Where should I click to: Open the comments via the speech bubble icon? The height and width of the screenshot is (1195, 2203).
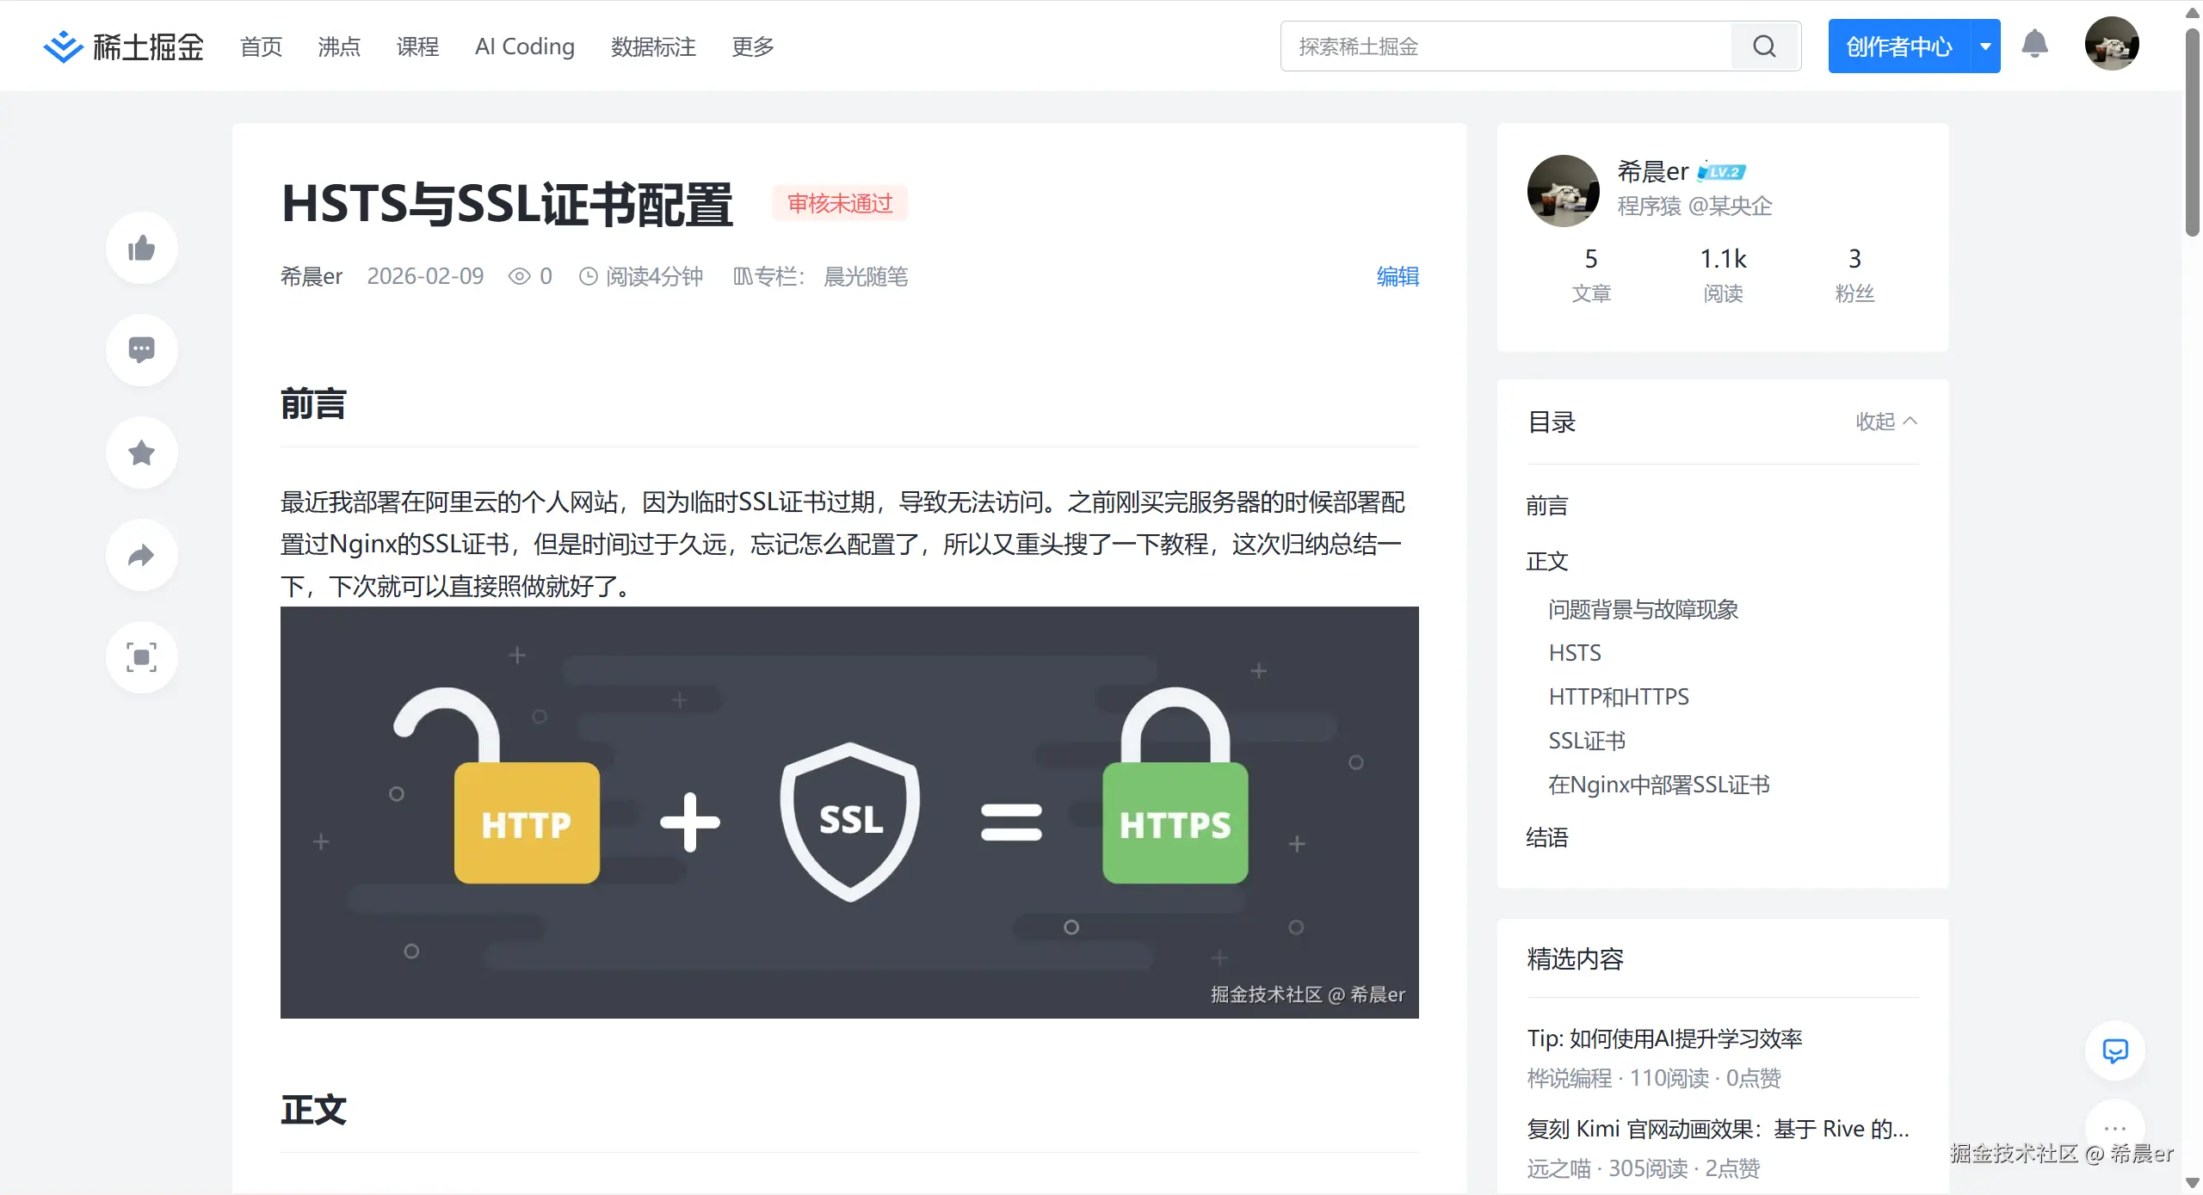pyautogui.click(x=140, y=349)
